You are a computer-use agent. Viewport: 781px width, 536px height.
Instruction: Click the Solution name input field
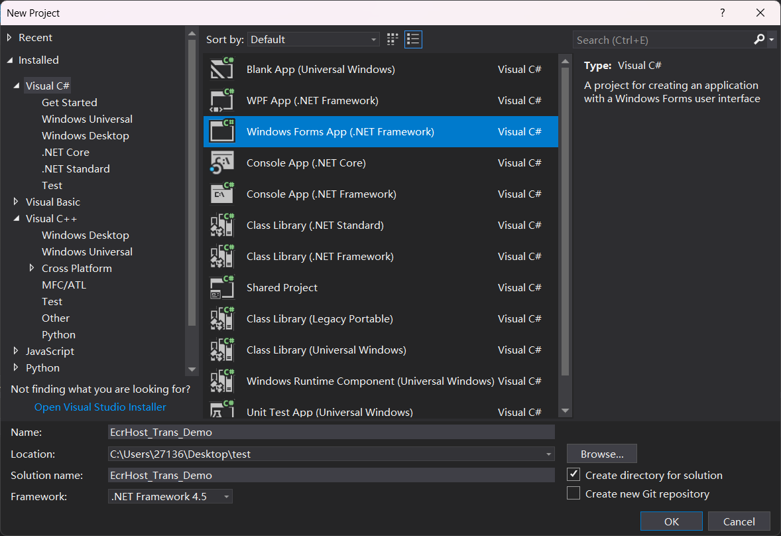(331, 475)
